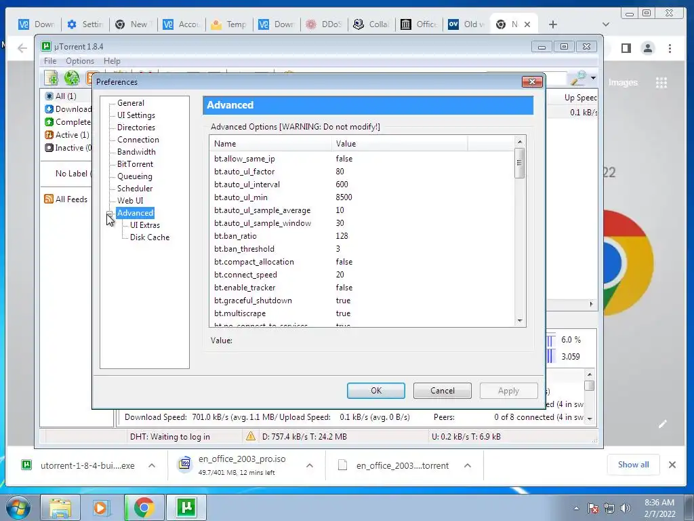Click scroll-down arrow of Advanced options list
Image resolution: width=694 pixels, height=521 pixels.
(520, 321)
